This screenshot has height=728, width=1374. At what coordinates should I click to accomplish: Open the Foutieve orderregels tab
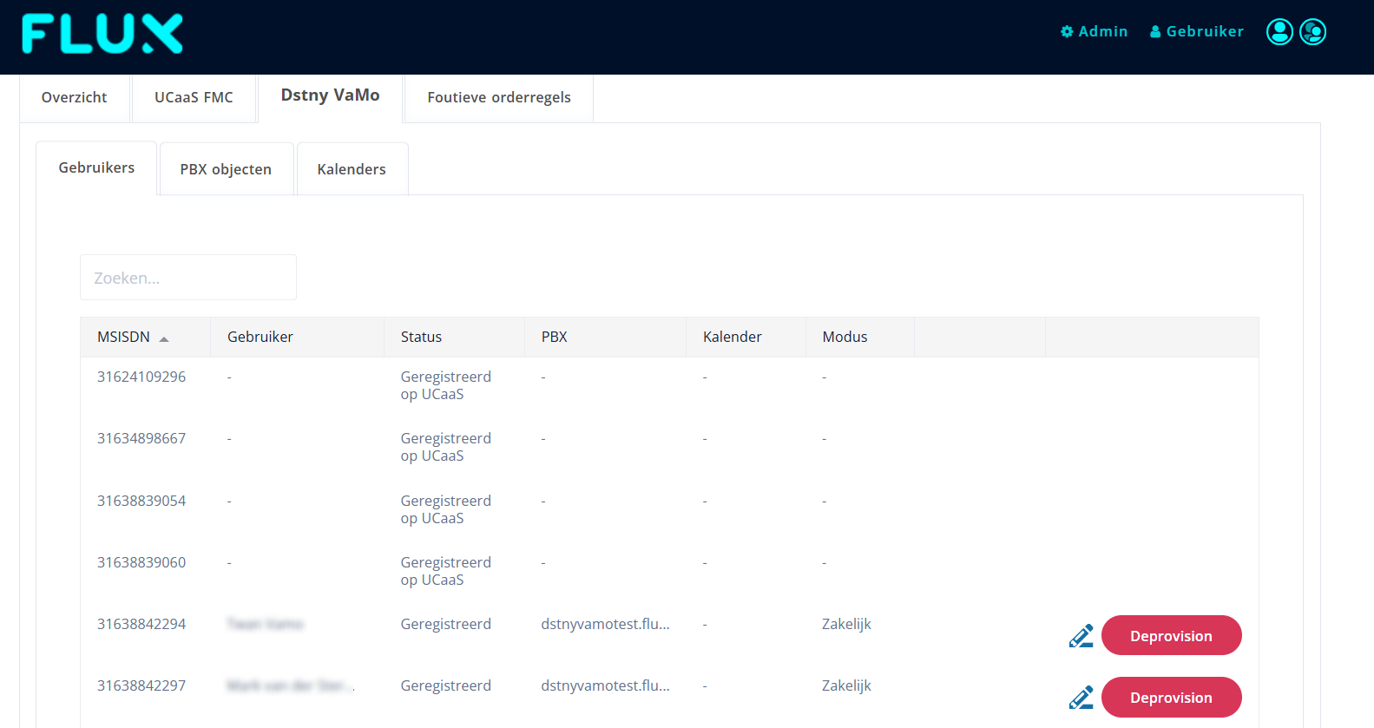point(499,97)
